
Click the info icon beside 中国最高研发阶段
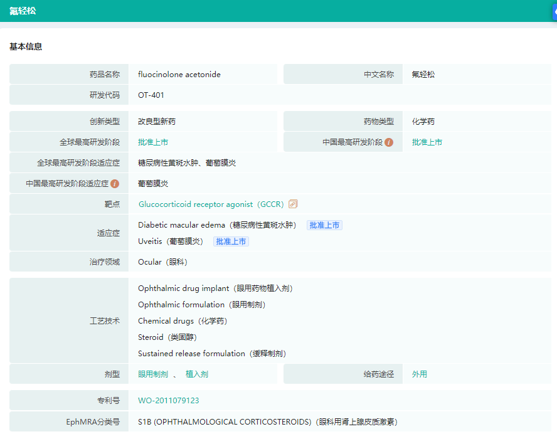click(x=389, y=142)
